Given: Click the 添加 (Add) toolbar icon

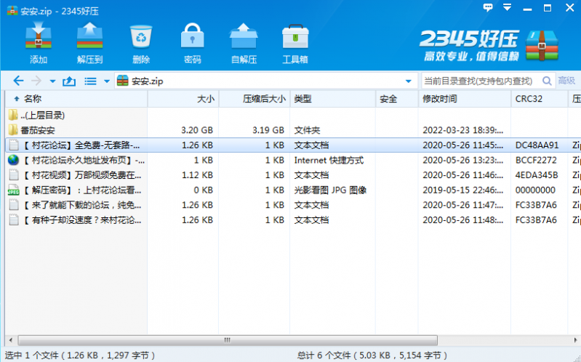Looking at the screenshot, I should [38, 42].
